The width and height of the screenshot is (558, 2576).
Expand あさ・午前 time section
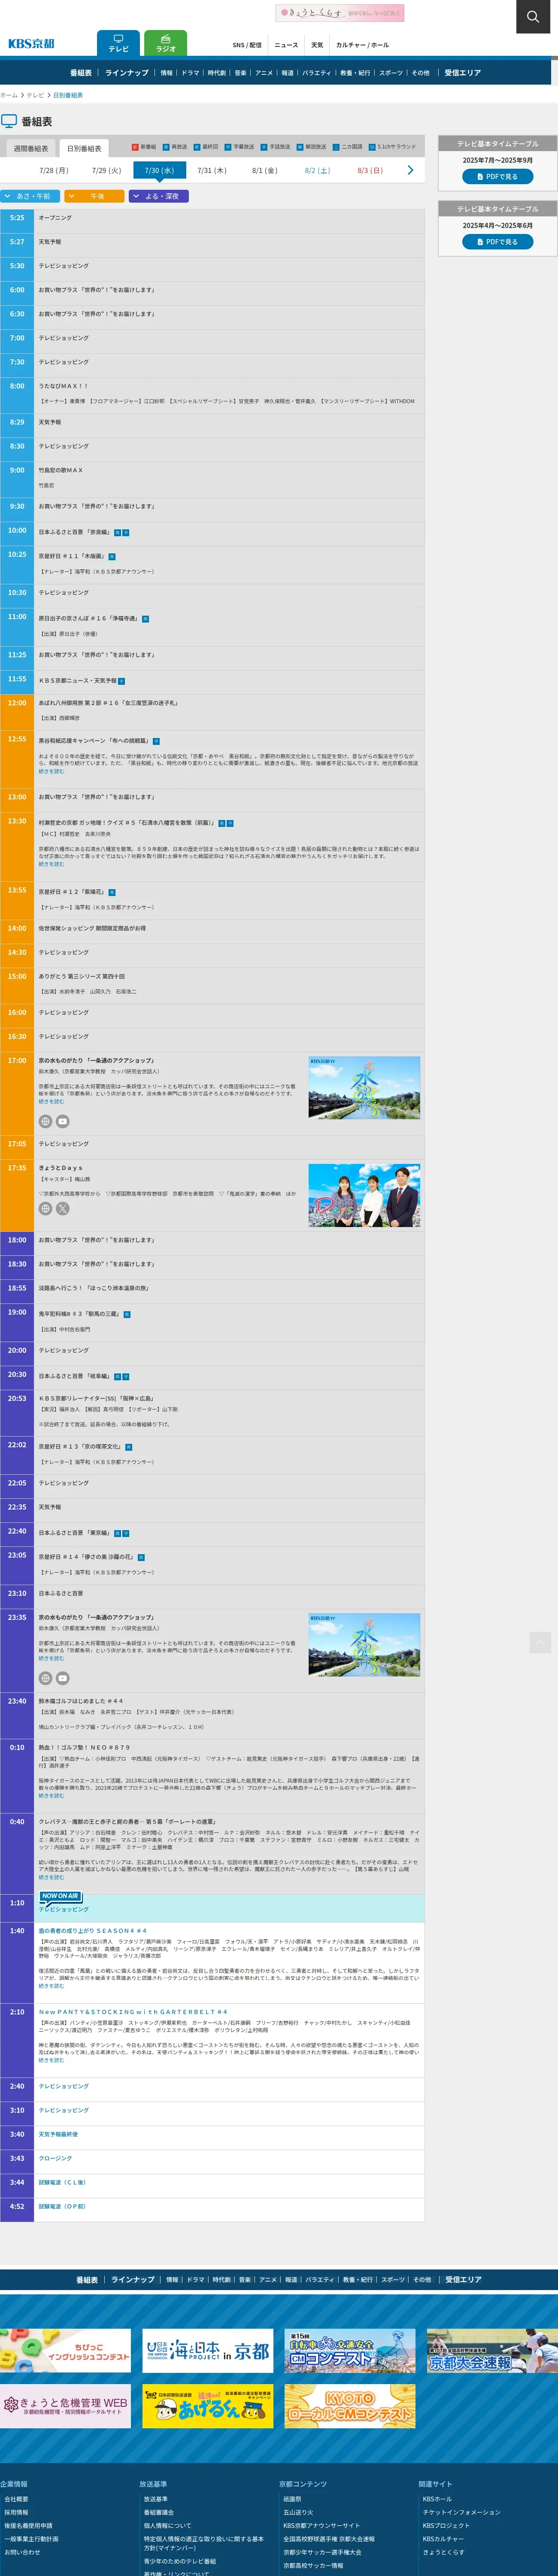point(29,196)
